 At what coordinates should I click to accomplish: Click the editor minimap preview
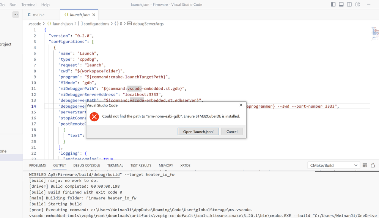click(x=374, y=33)
